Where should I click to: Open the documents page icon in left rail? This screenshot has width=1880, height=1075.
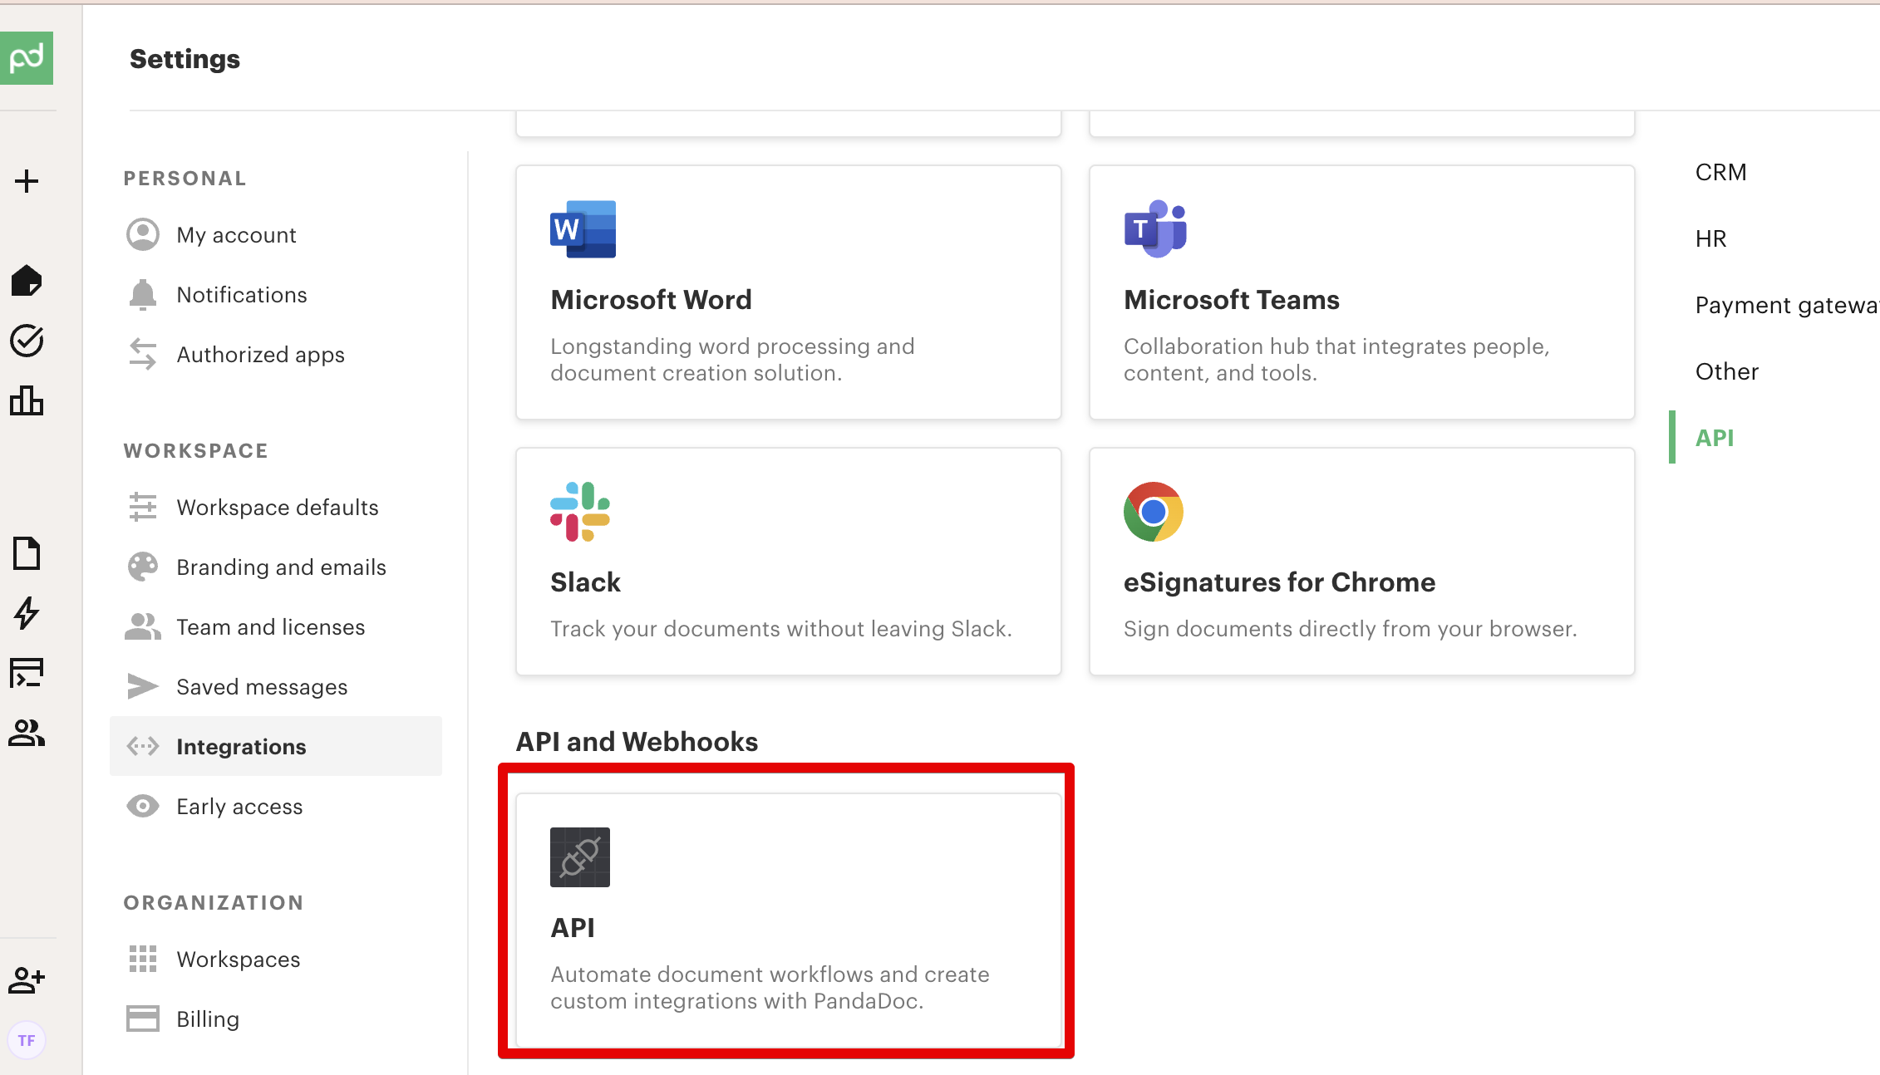click(27, 553)
